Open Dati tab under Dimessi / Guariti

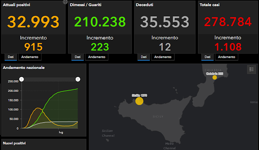click(x=78, y=57)
